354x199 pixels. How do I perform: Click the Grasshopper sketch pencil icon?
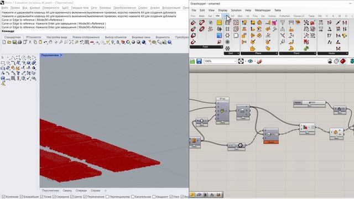tap(259, 61)
